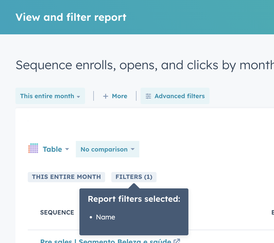
Task: Click the colorful grid icon before Table
Action: pyautogui.click(x=33, y=149)
